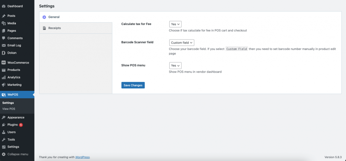Follow the WordPress footer link

pos(82,157)
